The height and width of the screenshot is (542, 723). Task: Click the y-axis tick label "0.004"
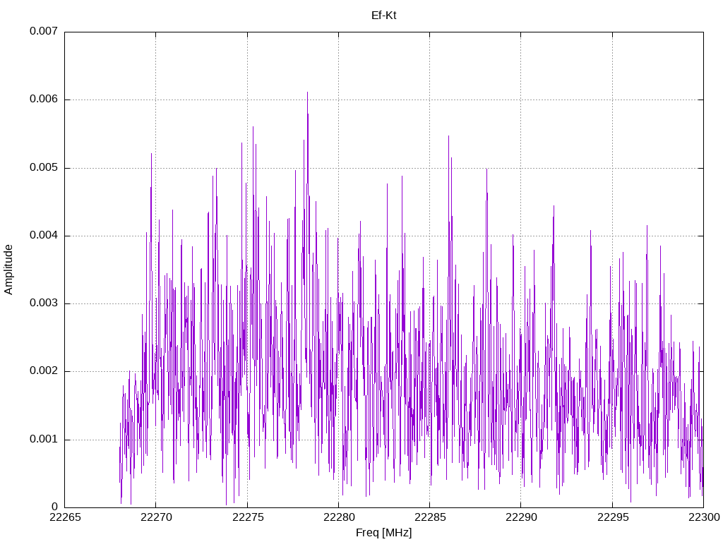click(x=44, y=235)
